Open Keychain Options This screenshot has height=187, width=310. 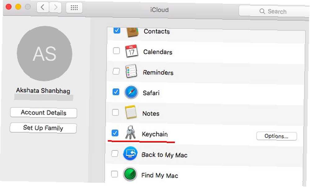tap(277, 136)
